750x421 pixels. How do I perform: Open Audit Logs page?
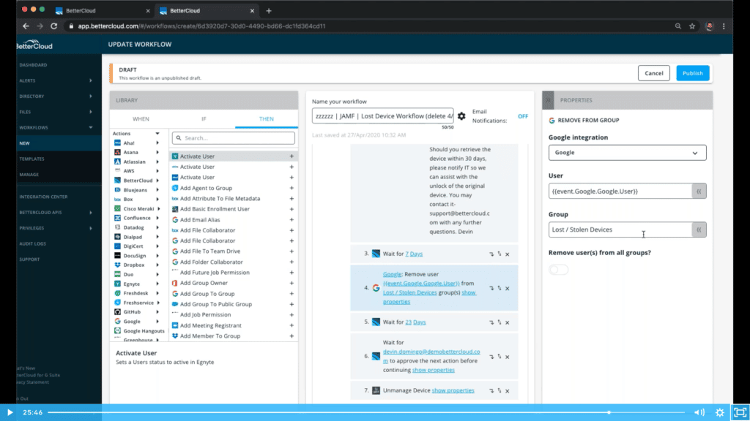click(x=32, y=244)
